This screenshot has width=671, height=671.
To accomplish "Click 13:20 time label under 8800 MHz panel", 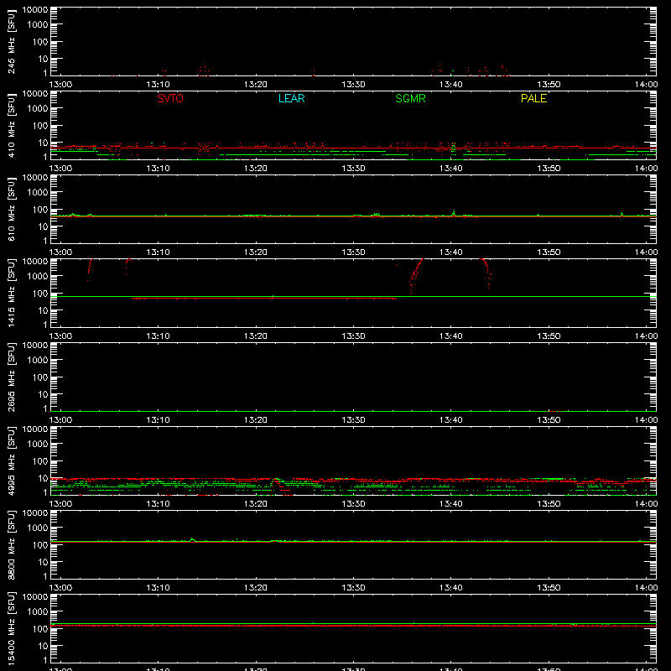I will coord(256,588).
